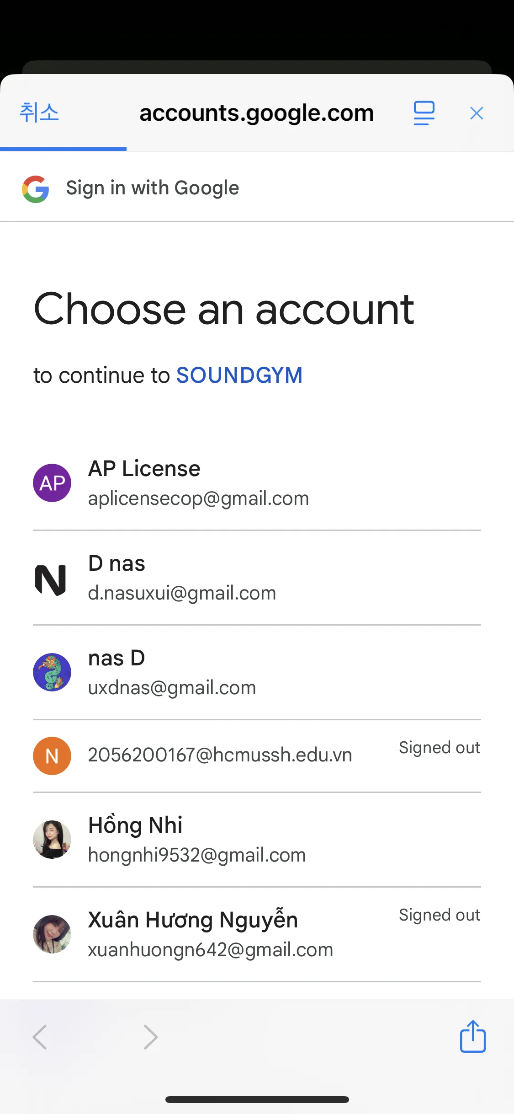Click the Google logo icon

point(36,189)
